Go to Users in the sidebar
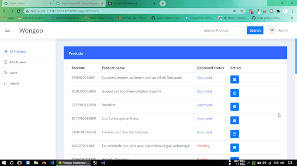This screenshot has width=297, height=166. [13, 73]
